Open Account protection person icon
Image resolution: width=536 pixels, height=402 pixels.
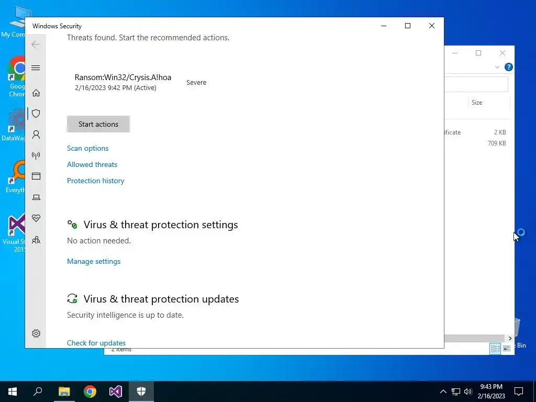(36, 135)
